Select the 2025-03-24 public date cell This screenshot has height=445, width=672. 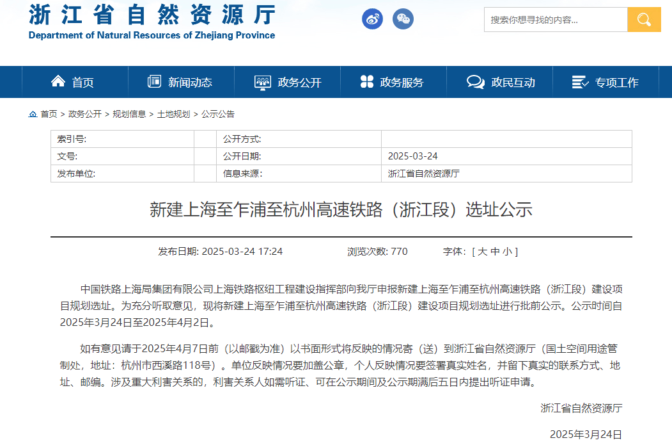[506, 156]
